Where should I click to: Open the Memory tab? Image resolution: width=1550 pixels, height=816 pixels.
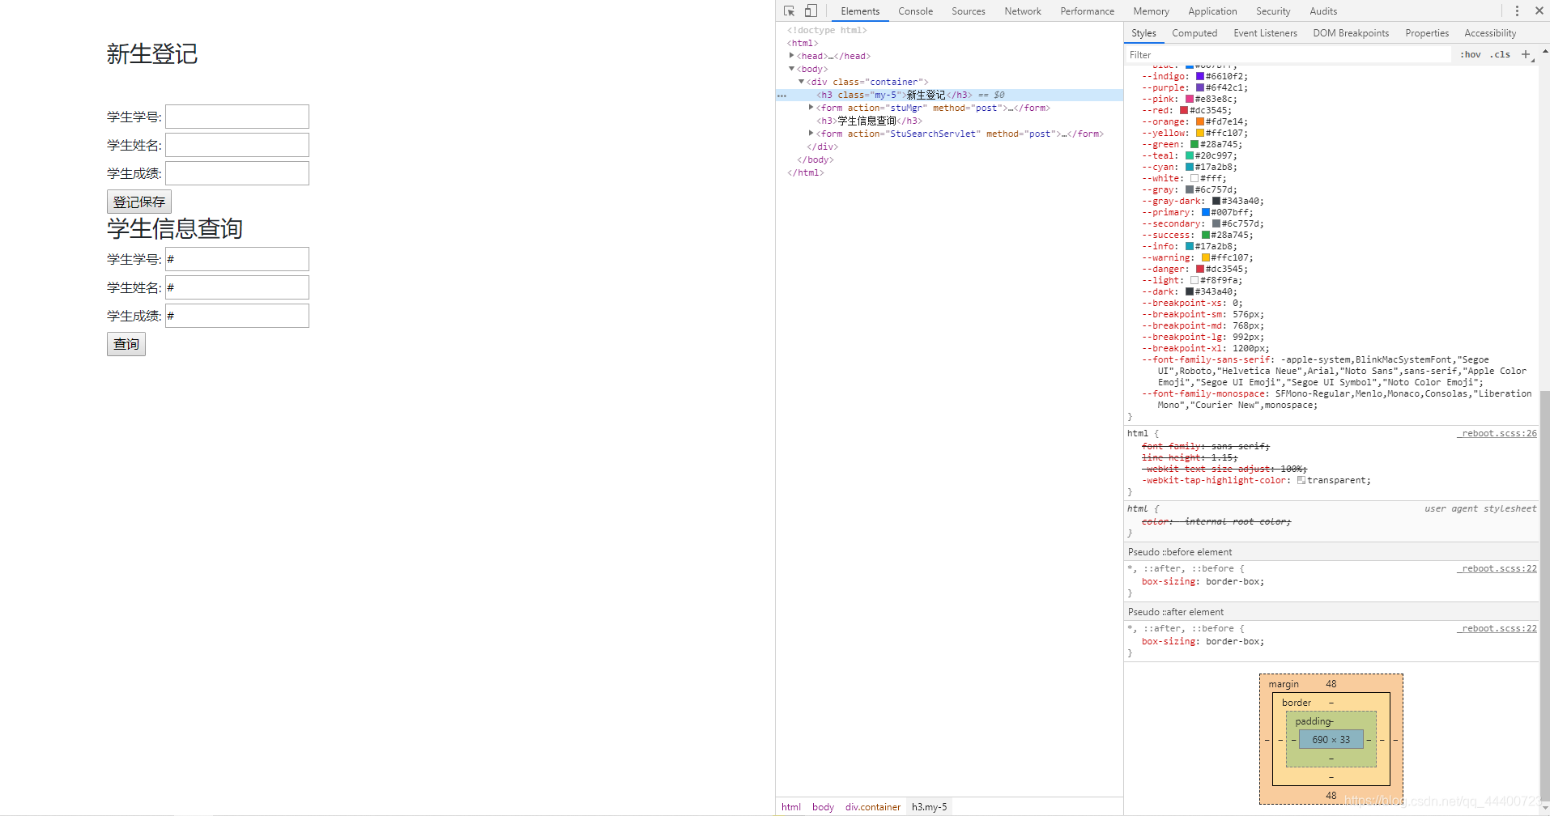[1151, 11]
